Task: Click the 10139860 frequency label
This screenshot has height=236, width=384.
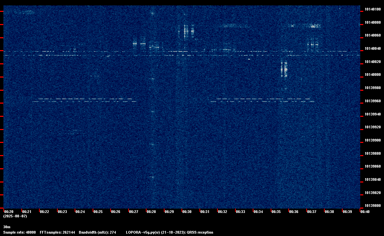Action: point(373,166)
